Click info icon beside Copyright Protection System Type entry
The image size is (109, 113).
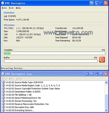3,88
